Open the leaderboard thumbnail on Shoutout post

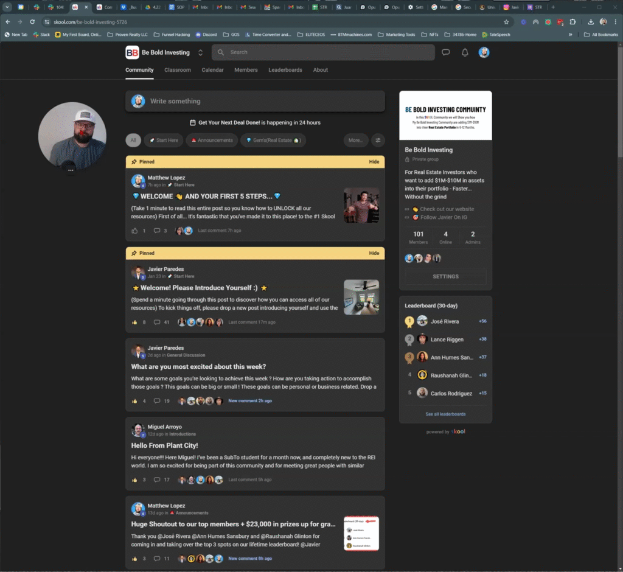[x=361, y=534]
